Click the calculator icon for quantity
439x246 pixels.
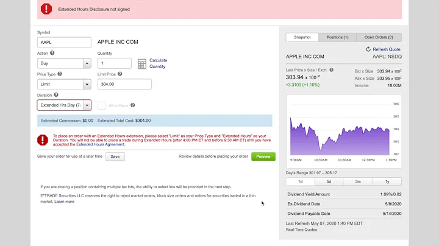(142, 64)
